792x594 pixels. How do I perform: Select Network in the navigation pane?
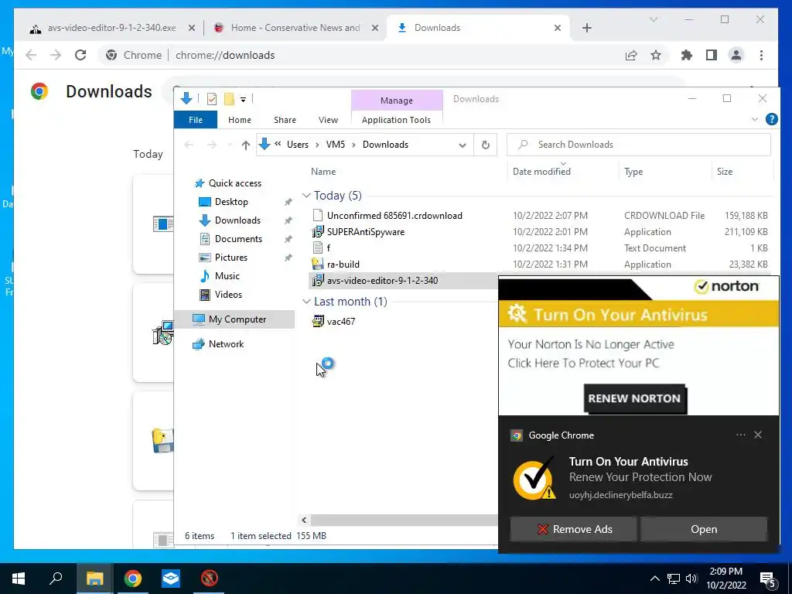tap(226, 344)
